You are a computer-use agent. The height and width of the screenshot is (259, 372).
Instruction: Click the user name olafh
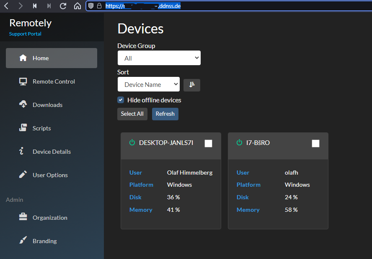[x=291, y=173]
